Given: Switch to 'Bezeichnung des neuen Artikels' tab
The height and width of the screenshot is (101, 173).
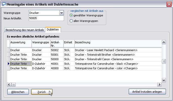Looking at the screenshot, I should tap(25, 30).
